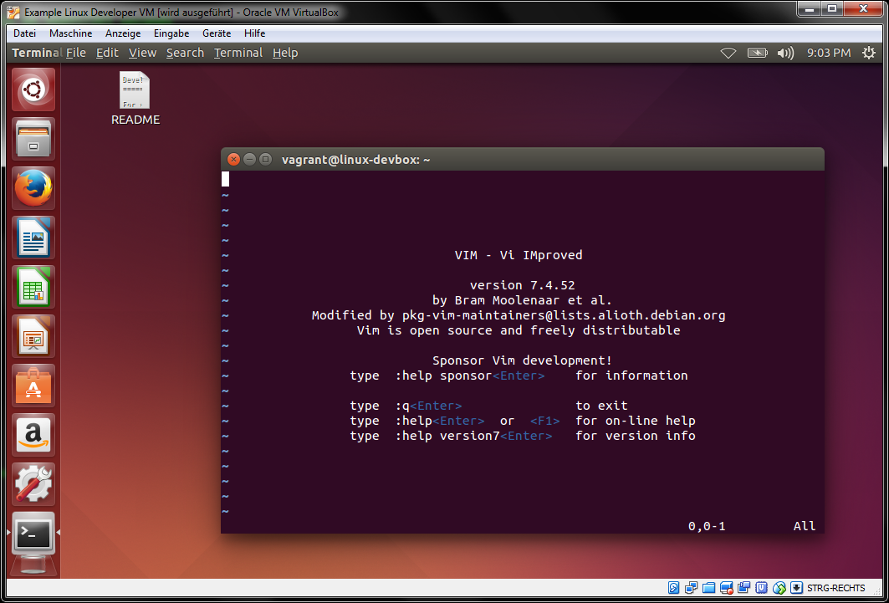The height and width of the screenshot is (603, 889).
Task: Open System Settings from the launcher
Action: (x=31, y=484)
